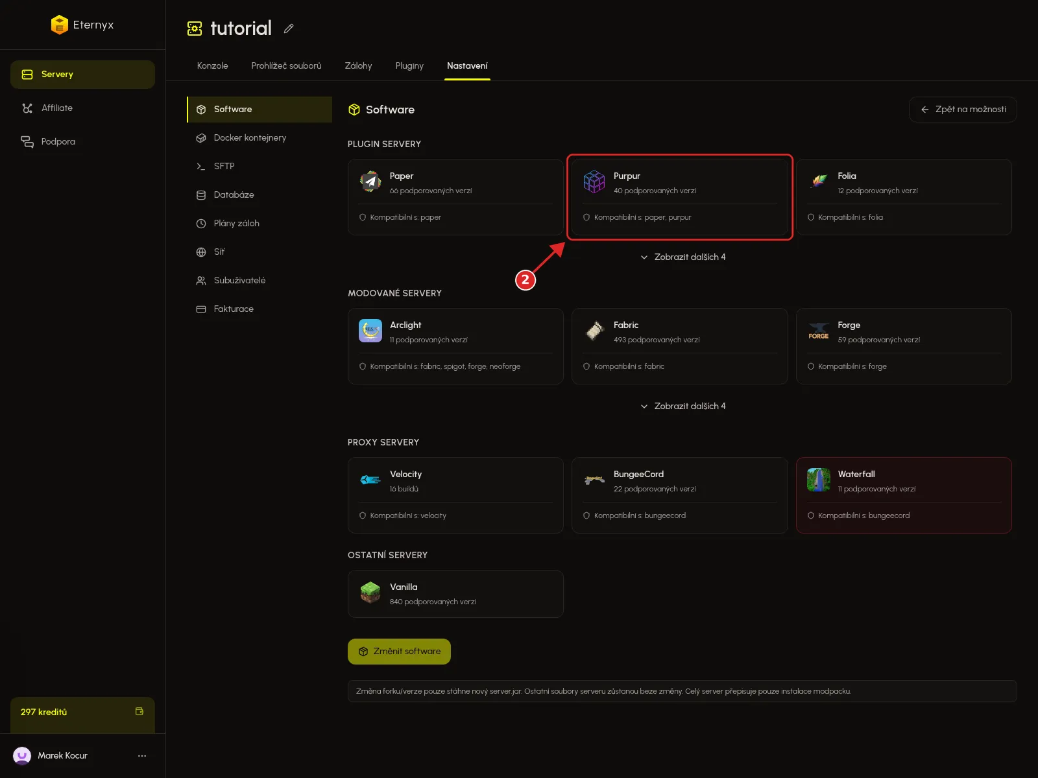Expand more modded servers (Zobrazit dalších 4)
Screen dimensions: 1038x778
(x=682, y=407)
